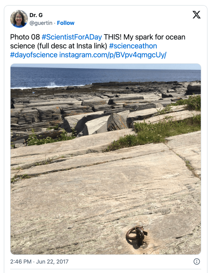Viewport: 211px width, 273px height.
Task: View the tweet timestamp 2:46 PM
Action: point(21,262)
